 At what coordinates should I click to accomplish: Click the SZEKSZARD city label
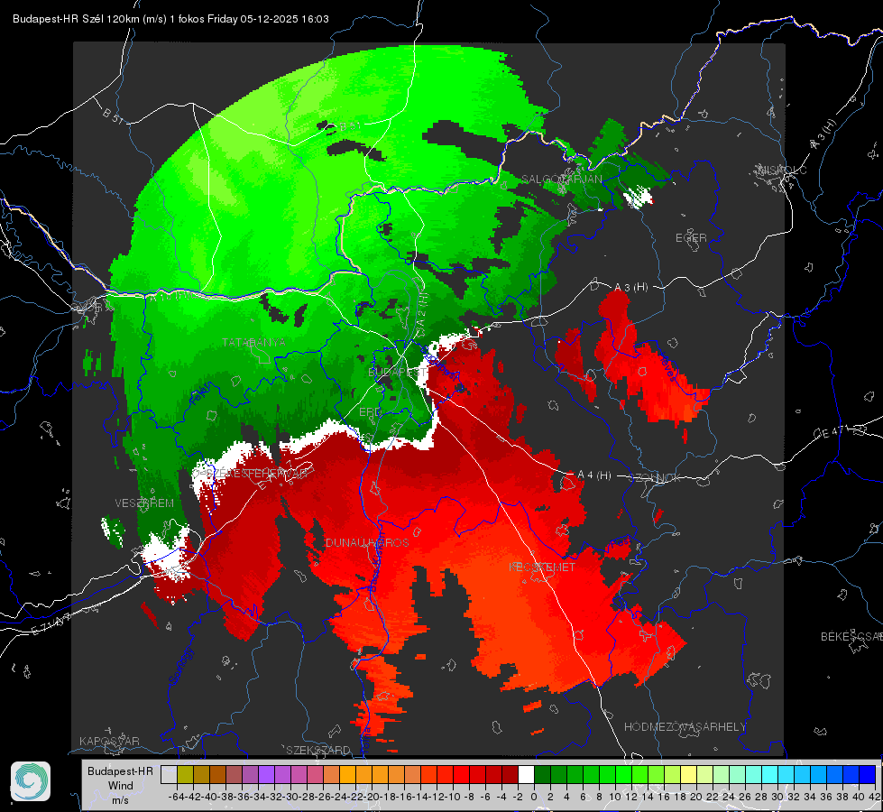click(318, 750)
